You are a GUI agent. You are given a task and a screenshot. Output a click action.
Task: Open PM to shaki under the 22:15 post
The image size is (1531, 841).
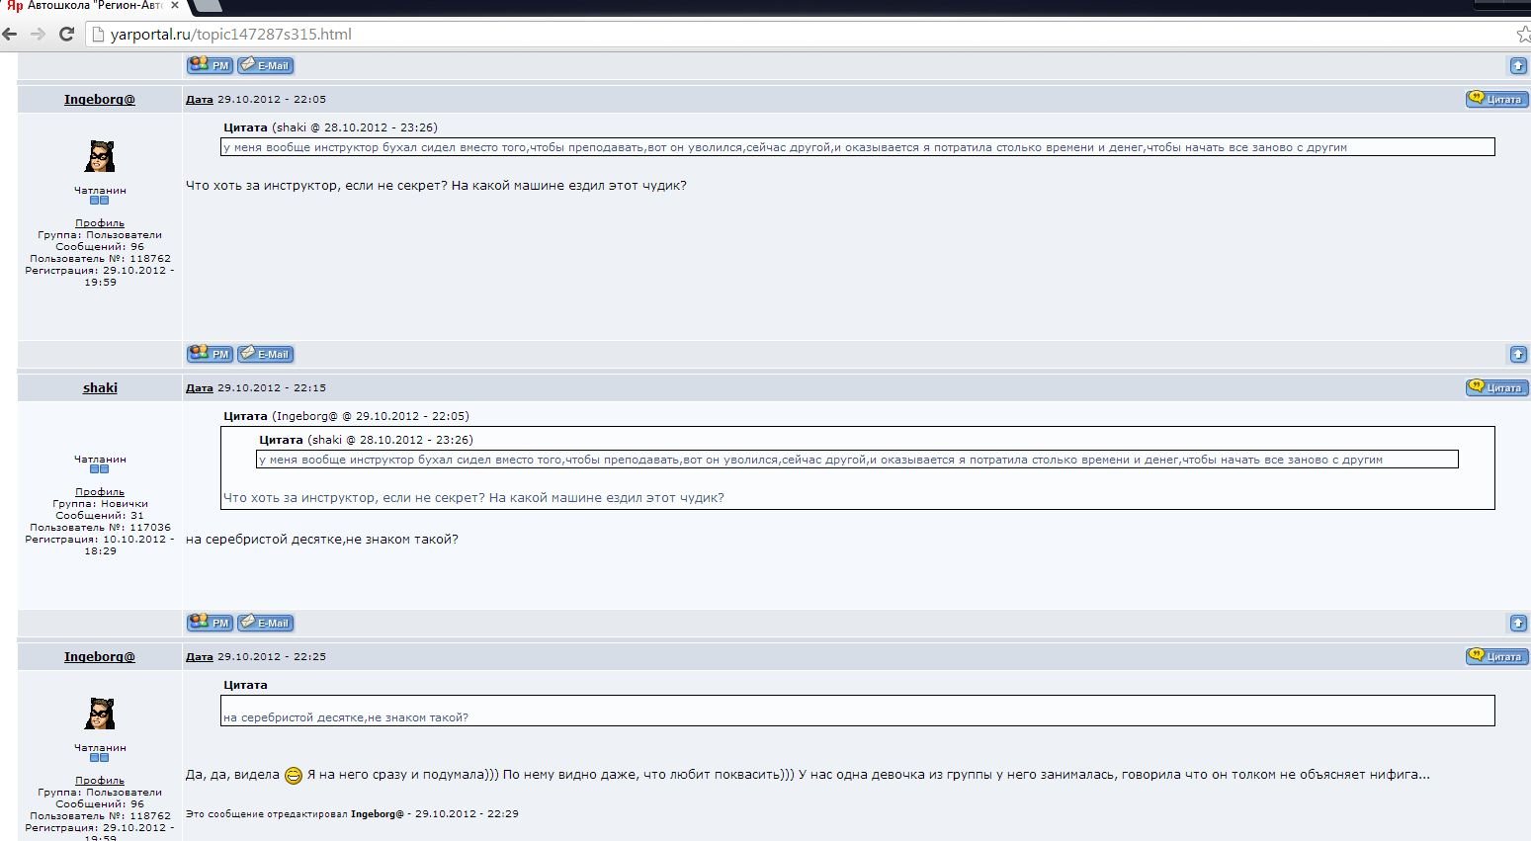tap(210, 623)
